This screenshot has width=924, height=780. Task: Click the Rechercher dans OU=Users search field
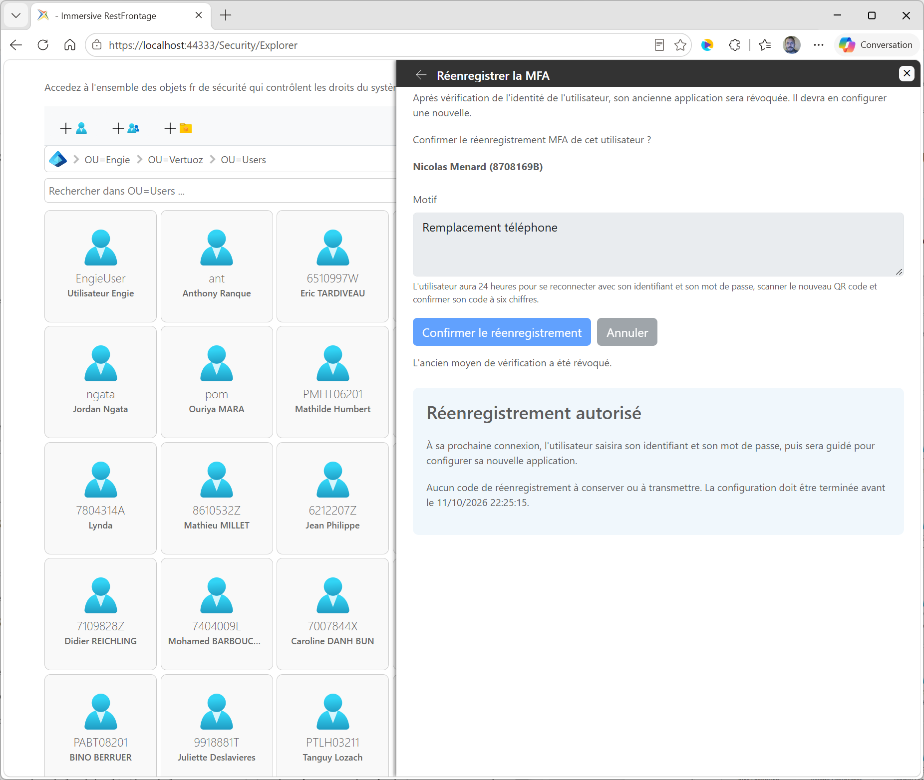click(x=220, y=191)
